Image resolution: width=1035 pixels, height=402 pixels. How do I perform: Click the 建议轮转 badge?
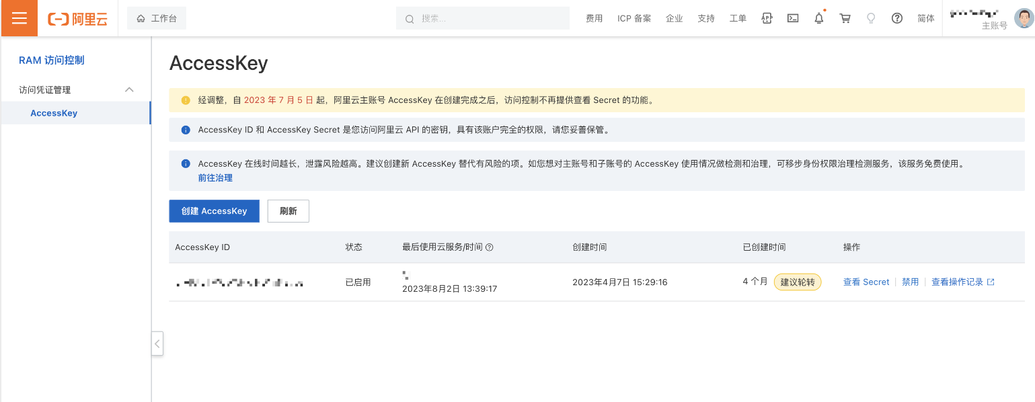click(x=798, y=282)
